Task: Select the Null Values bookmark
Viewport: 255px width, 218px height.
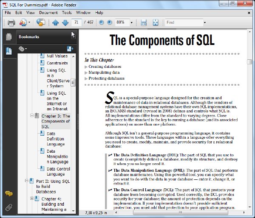Action: pos(57,56)
